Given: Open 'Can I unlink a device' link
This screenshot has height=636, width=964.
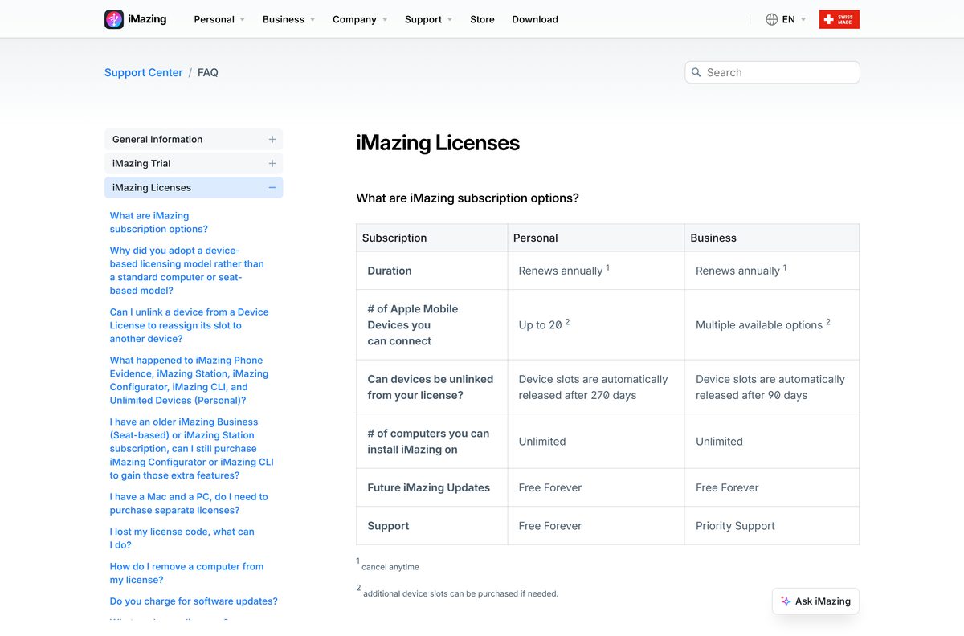Looking at the screenshot, I should coord(190,325).
